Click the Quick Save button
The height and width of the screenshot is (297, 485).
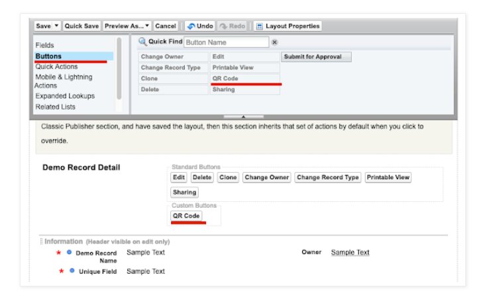(82, 26)
